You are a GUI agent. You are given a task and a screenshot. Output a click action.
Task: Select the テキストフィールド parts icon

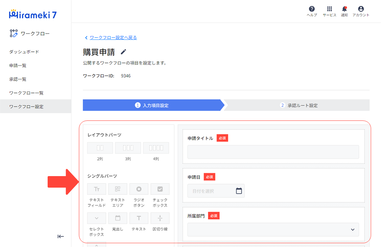[96, 189]
